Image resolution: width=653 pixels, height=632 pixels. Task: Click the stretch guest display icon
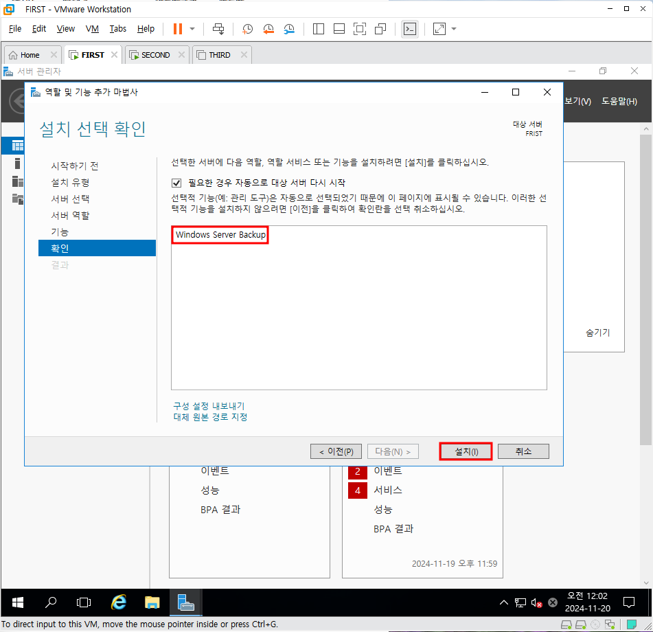[439, 29]
